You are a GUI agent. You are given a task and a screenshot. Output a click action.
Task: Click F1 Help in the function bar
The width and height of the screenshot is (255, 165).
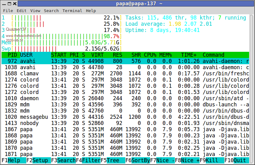tap(14, 160)
